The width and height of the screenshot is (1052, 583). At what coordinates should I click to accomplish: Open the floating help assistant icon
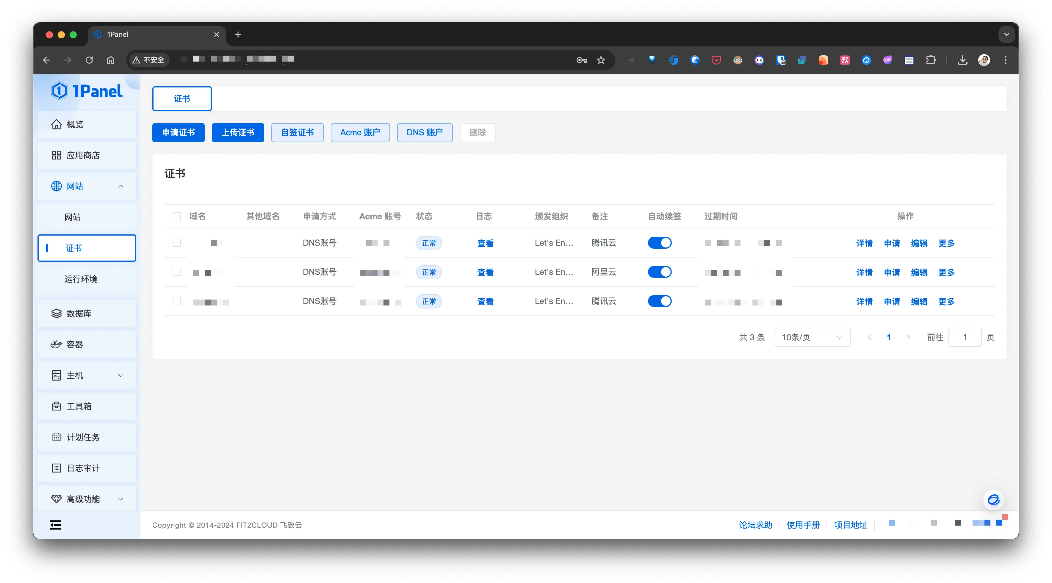(993, 500)
